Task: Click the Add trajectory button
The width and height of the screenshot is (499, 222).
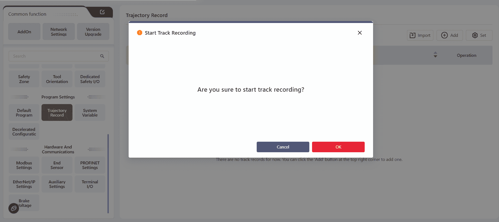Action: tap(450, 35)
